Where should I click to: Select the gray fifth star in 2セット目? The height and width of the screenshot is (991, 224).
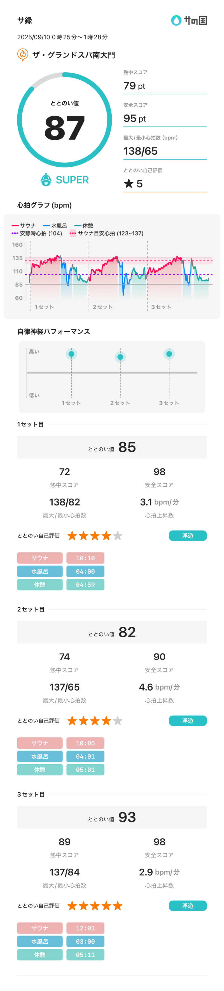click(x=118, y=721)
